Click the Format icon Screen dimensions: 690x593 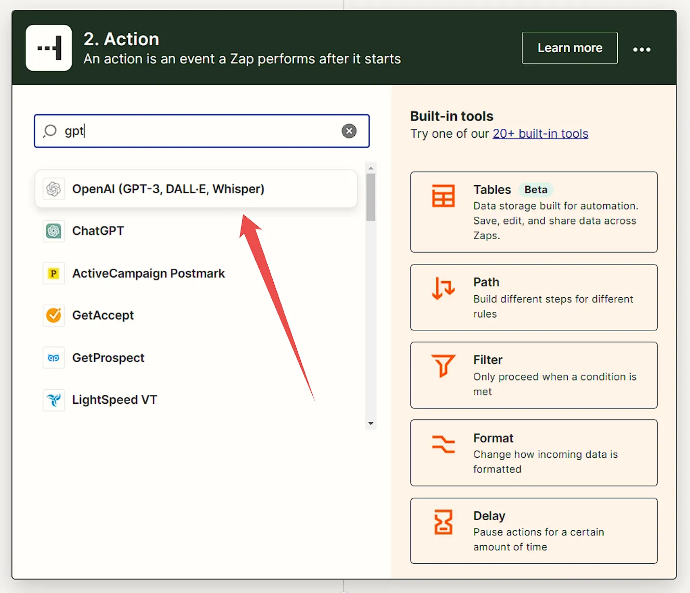[x=443, y=444]
